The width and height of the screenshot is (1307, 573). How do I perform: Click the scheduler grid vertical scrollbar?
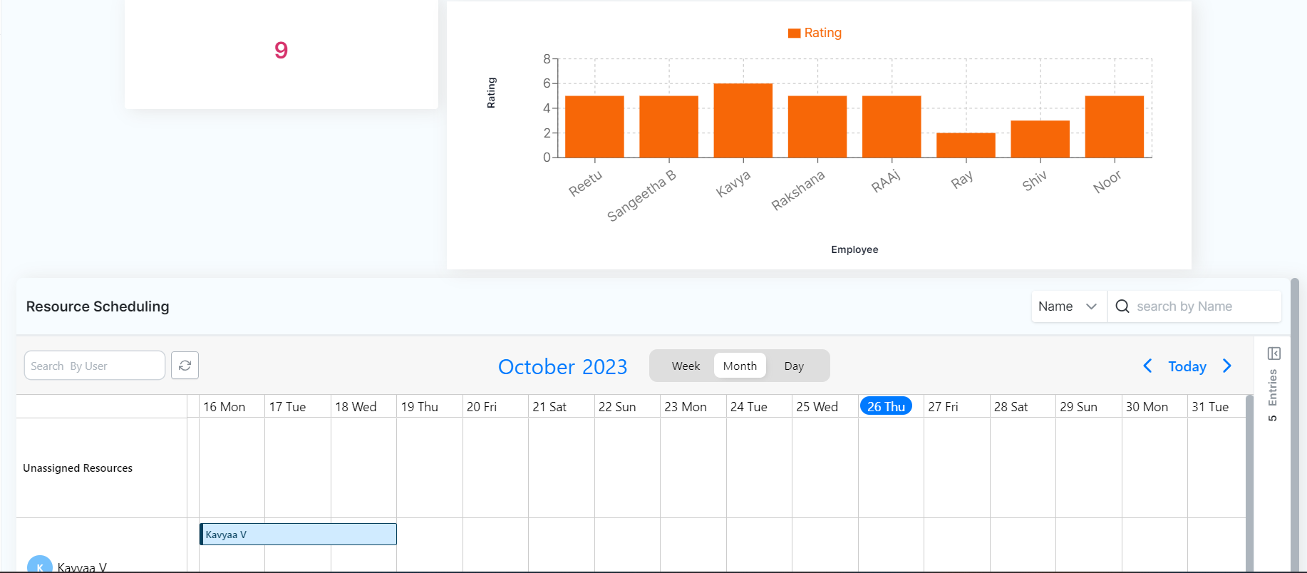1249,483
